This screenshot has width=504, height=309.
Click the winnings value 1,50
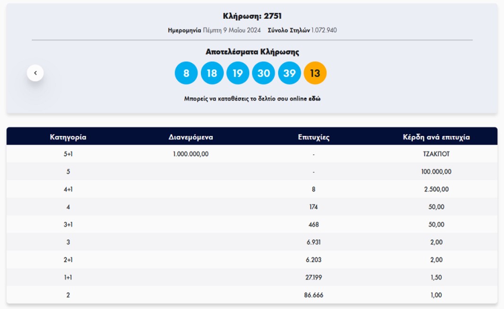[436, 277]
